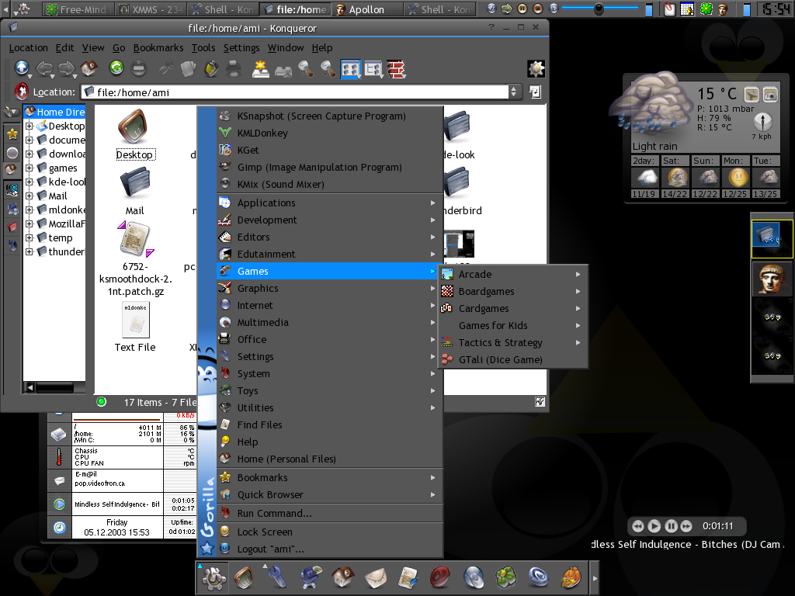
Task: Open the calendar icon in system tray
Action: click(x=687, y=9)
